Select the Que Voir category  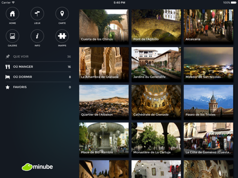[x=38, y=56]
